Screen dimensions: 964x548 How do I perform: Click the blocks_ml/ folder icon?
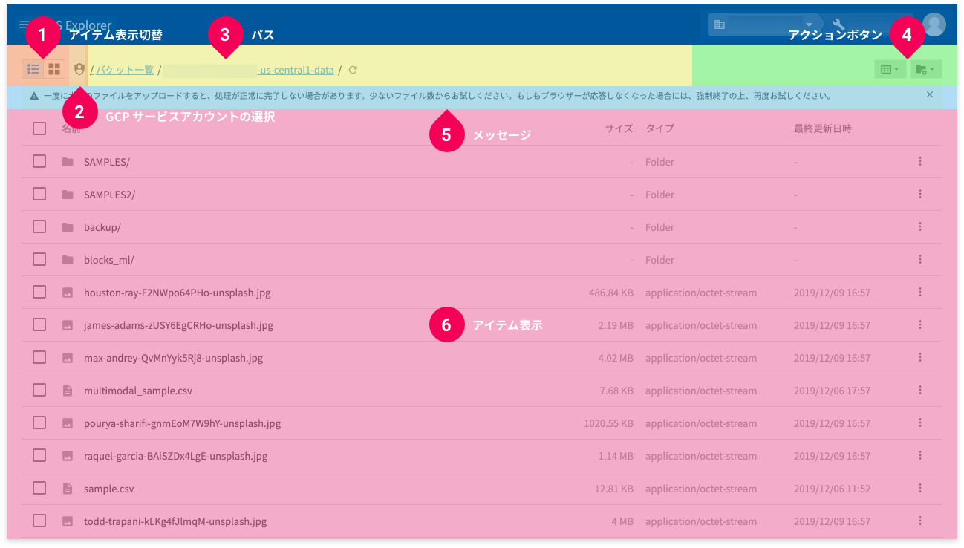coord(68,260)
